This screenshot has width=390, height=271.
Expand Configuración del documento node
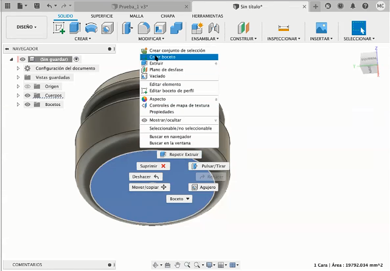pyautogui.click(x=18, y=68)
